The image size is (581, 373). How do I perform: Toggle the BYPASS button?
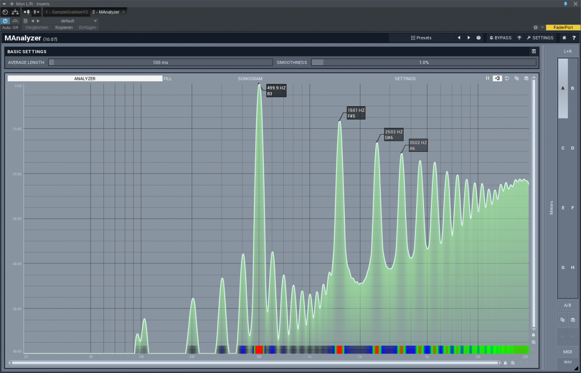500,38
